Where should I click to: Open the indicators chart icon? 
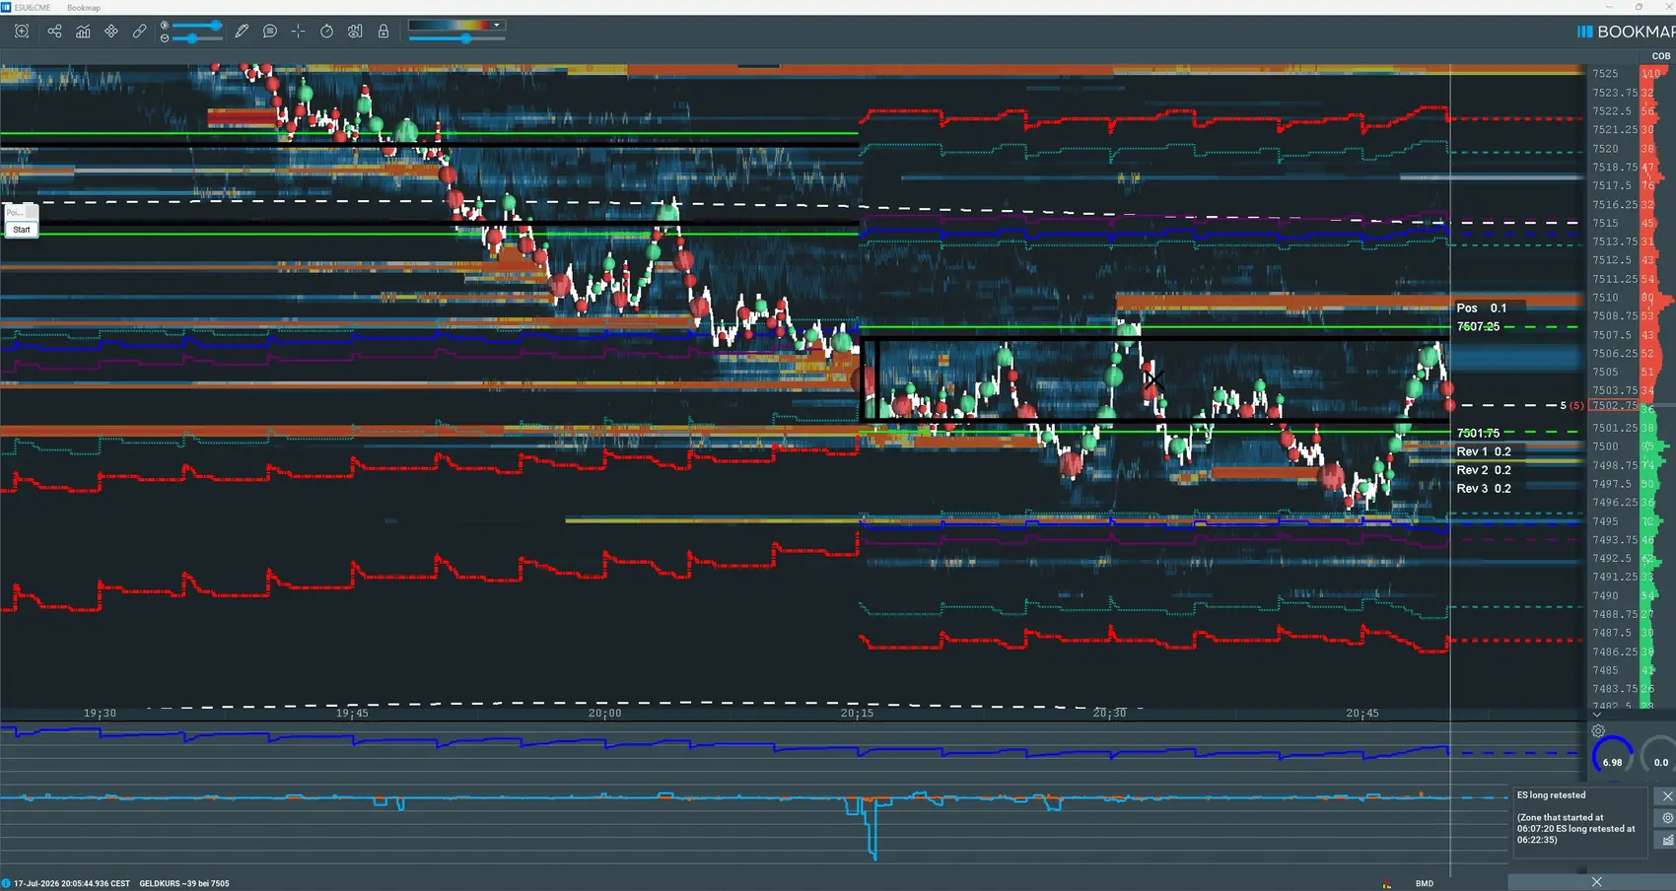pyautogui.click(x=83, y=32)
